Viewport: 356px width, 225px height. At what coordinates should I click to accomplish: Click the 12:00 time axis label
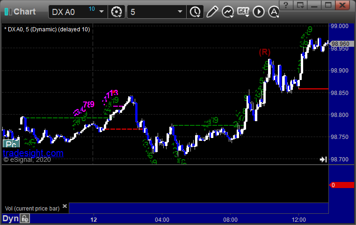[298, 220]
